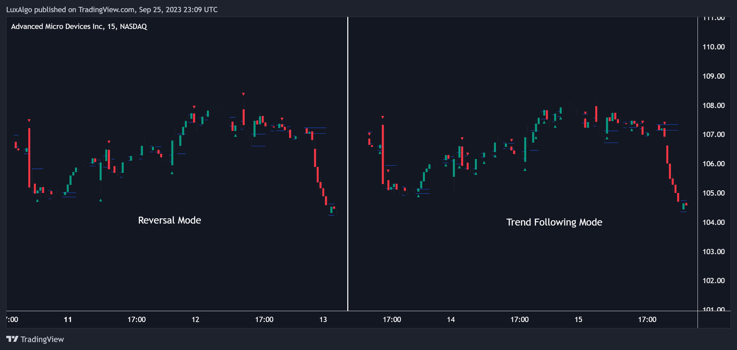The image size is (737, 350).
Task: Click the date label 13 on time axis
Action: coord(323,319)
